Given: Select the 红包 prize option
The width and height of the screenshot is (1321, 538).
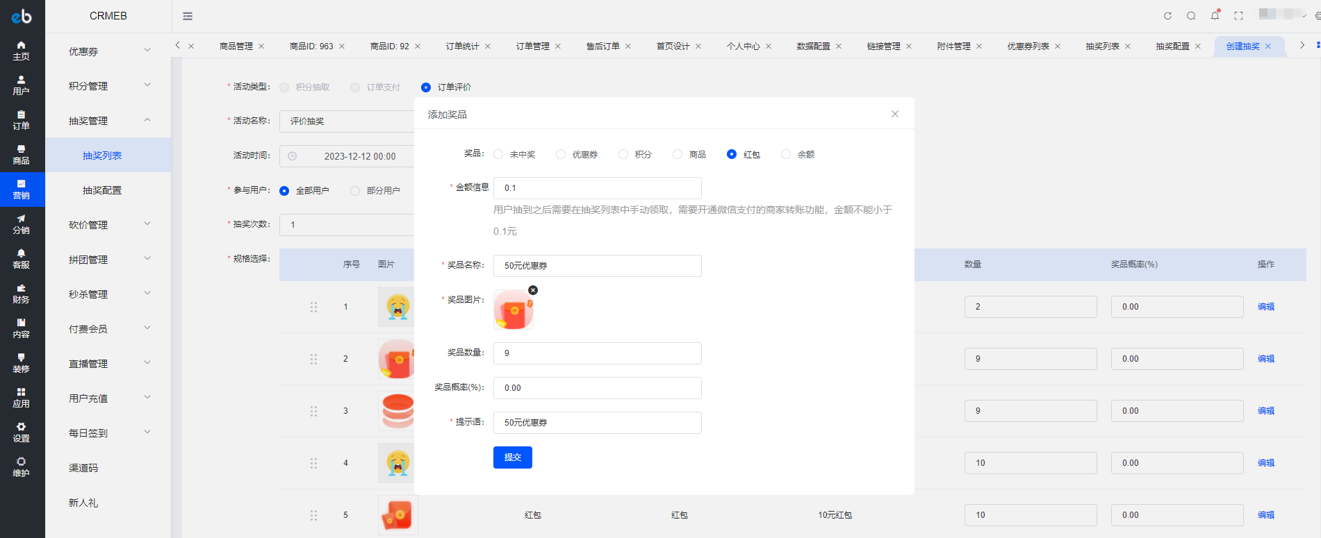Looking at the screenshot, I should pos(744,154).
